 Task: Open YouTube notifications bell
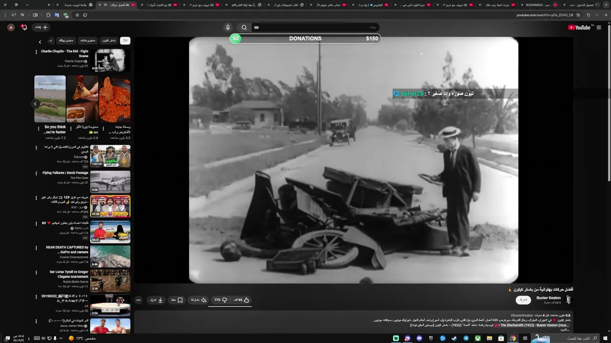pyautogui.click(x=24, y=28)
